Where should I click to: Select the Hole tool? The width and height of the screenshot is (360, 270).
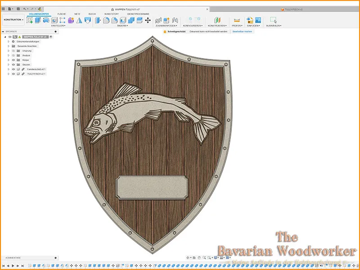point(54,20)
